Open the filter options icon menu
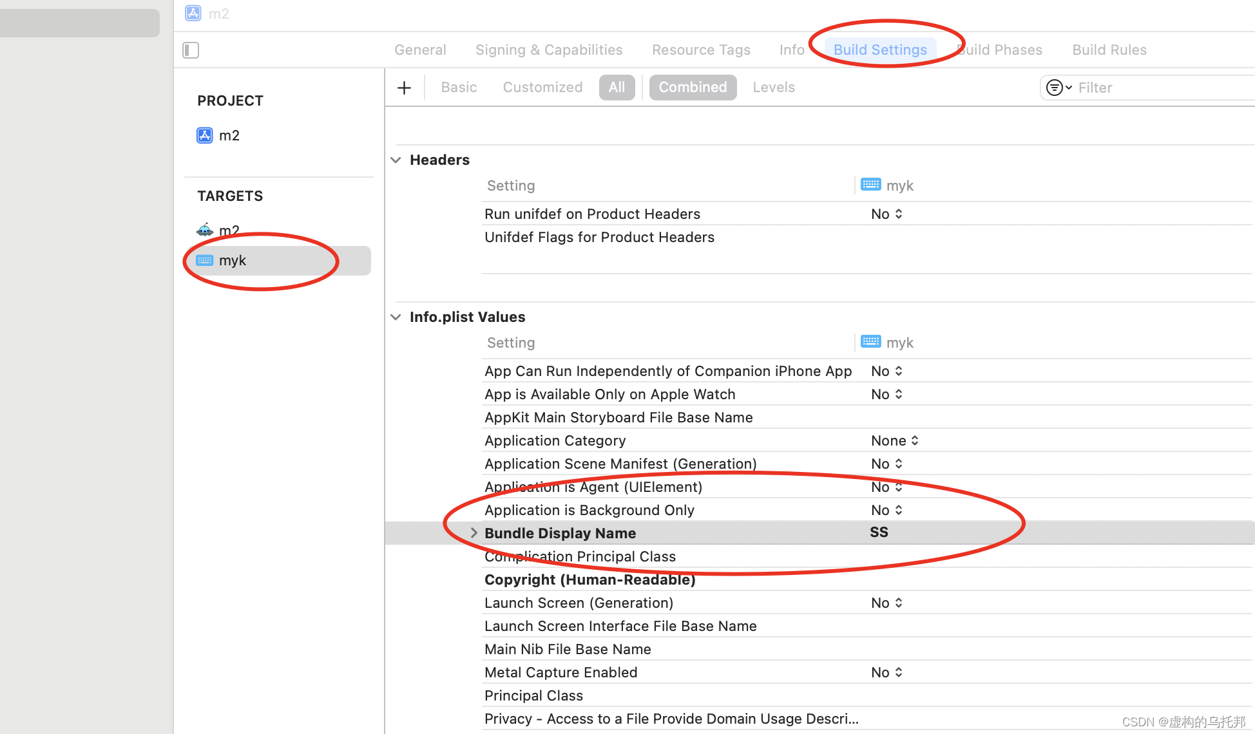The image size is (1255, 734). pyautogui.click(x=1058, y=88)
